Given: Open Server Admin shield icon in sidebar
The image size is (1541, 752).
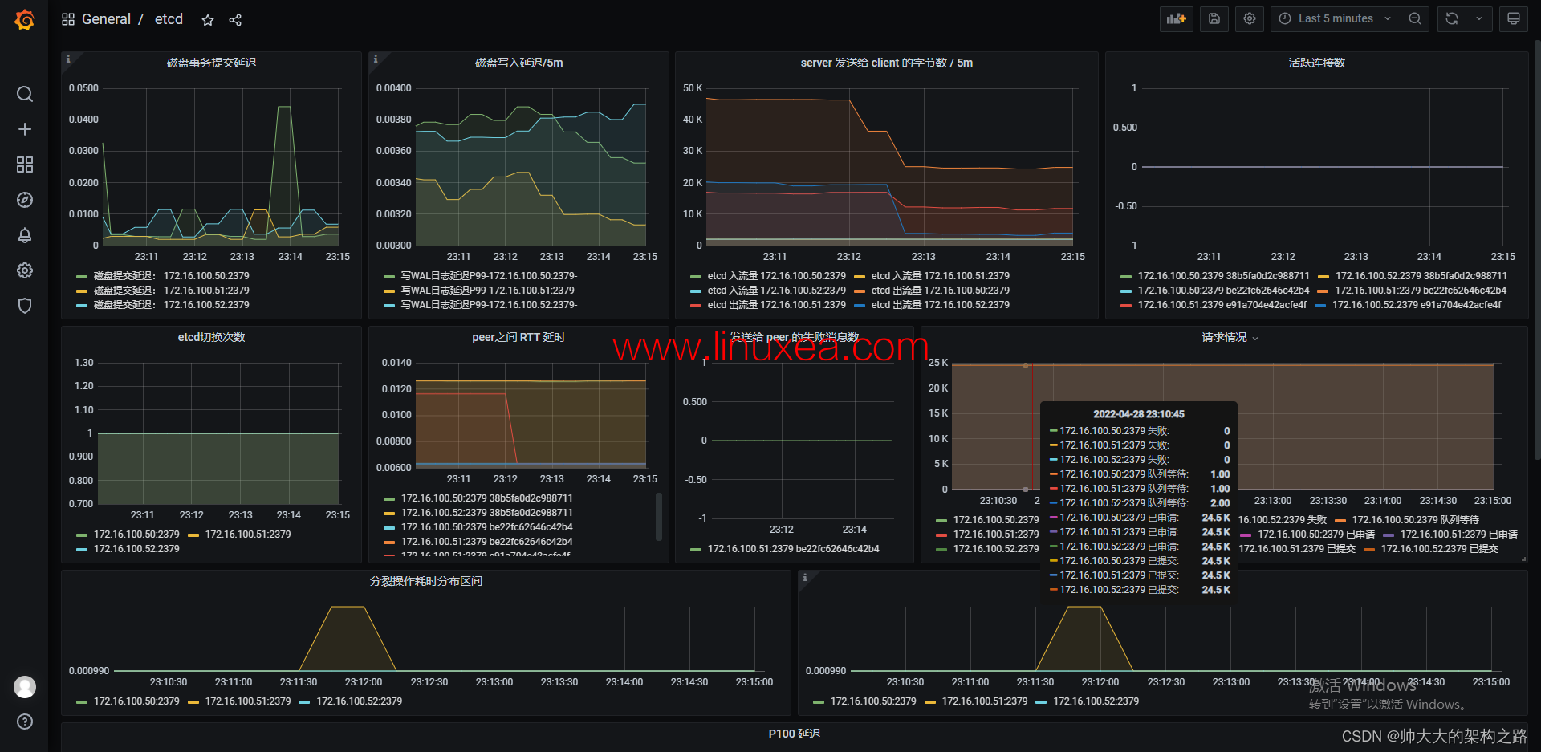Looking at the screenshot, I should click(25, 306).
